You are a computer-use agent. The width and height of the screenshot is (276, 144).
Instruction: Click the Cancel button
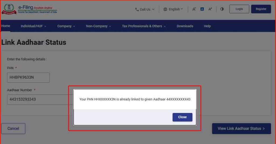(13, 129)
